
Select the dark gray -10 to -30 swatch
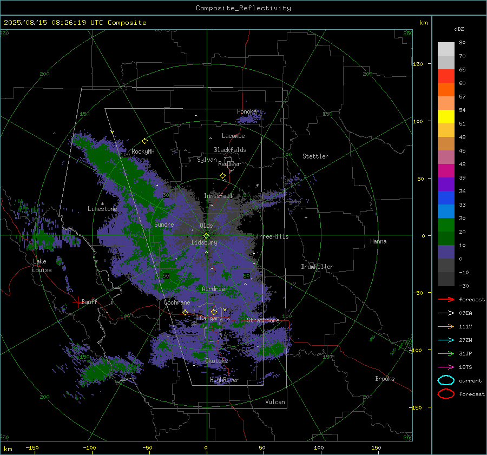click(x=446, y=279)
